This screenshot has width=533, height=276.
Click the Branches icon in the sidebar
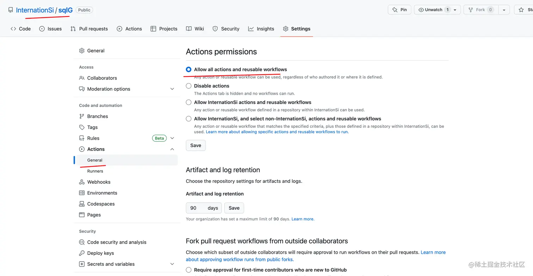pyautogui.click(x=82, y=116)
